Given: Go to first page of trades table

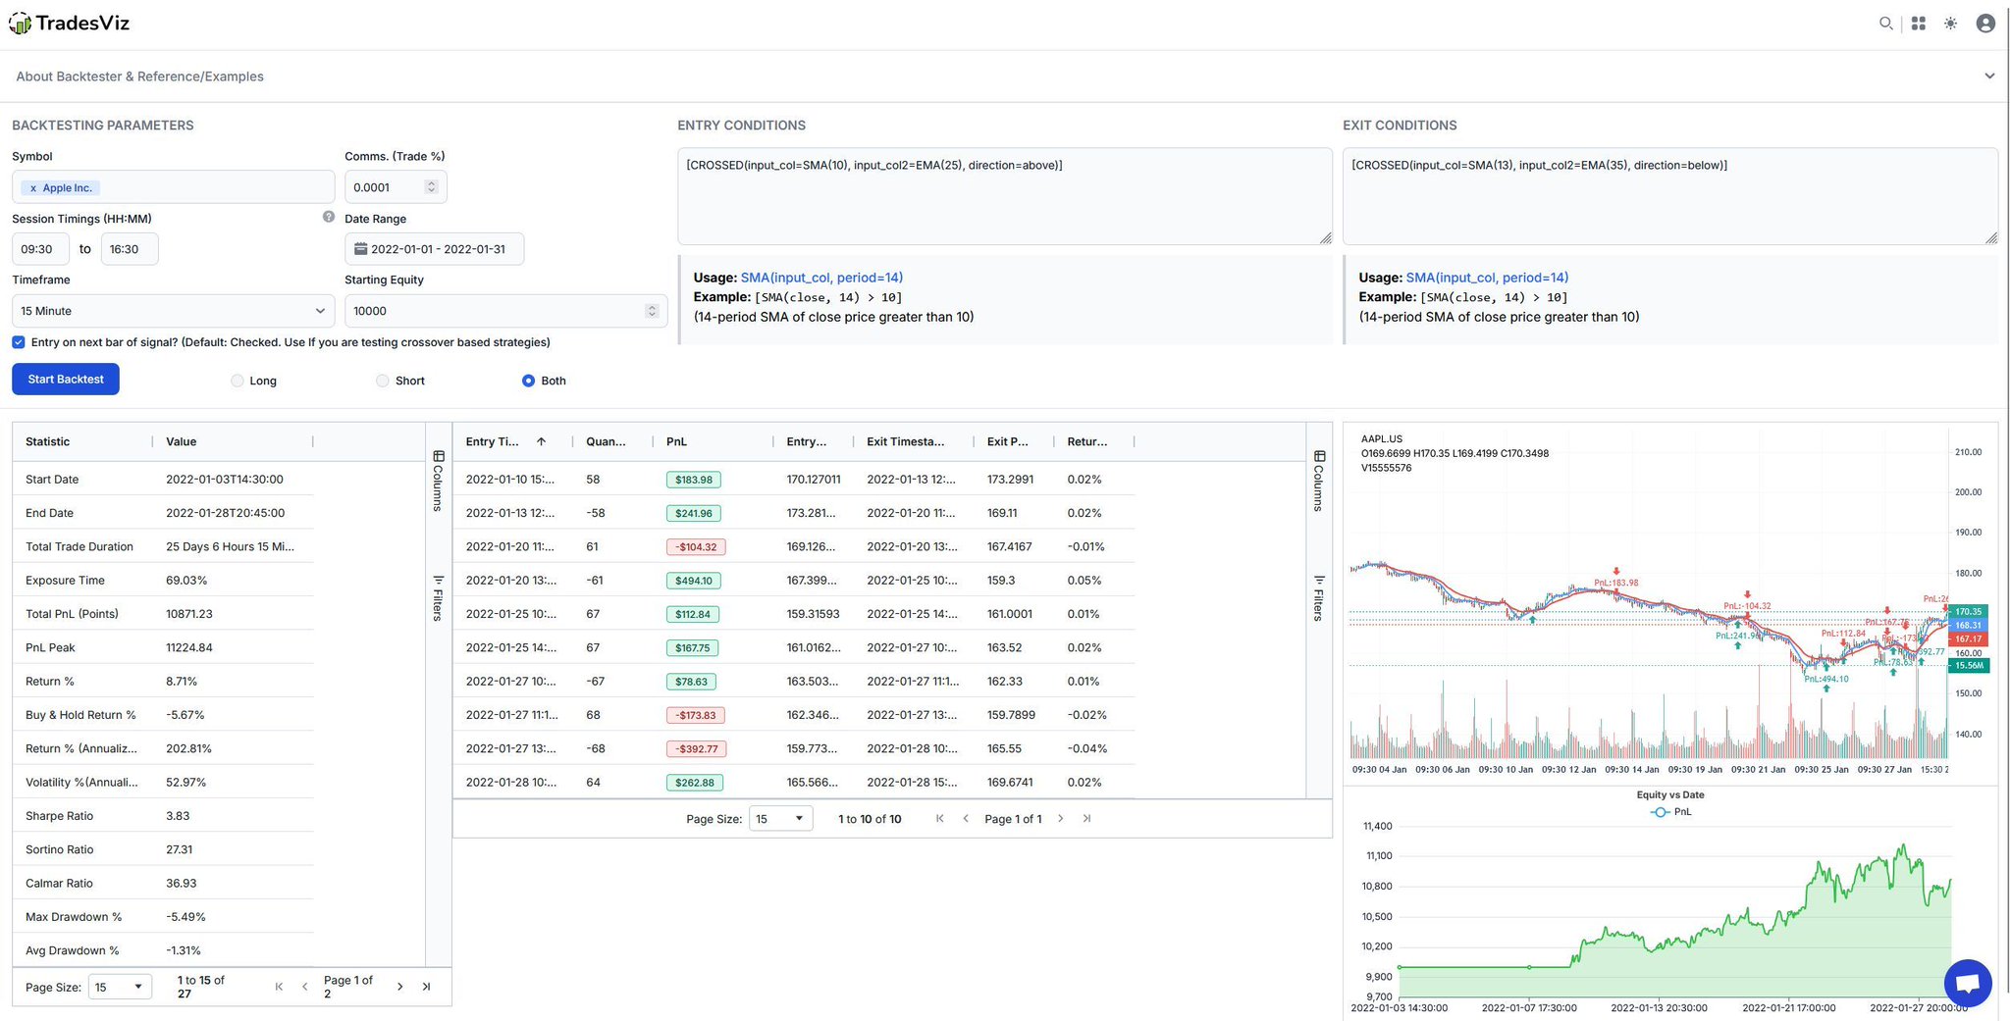Looking at the screenshot, I should (940, 819).
